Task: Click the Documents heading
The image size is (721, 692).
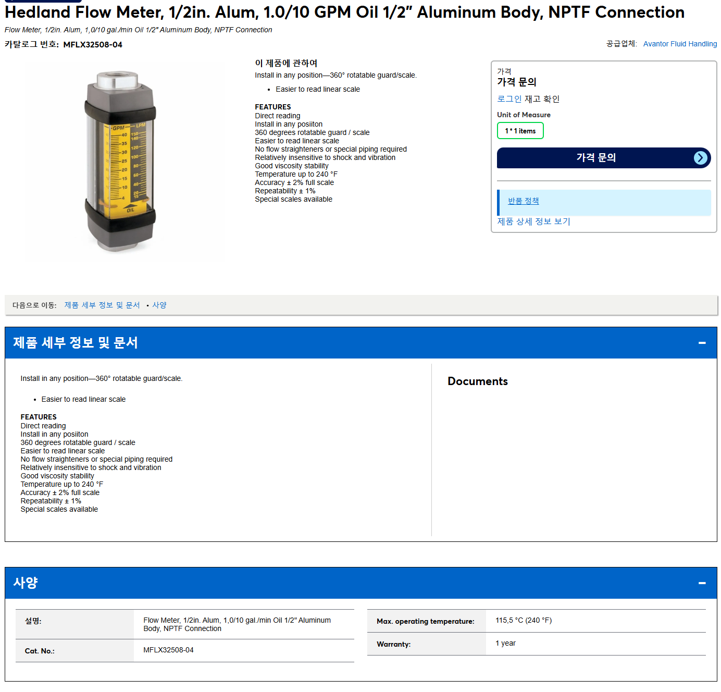Action: coord(477,381)
